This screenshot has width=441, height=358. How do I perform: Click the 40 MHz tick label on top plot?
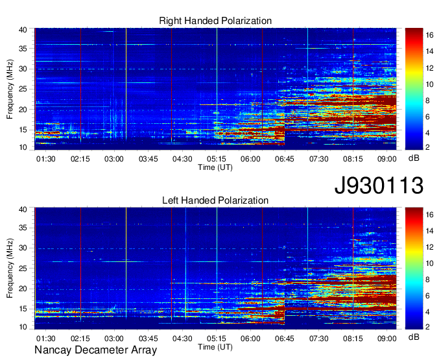pos(23,30)
